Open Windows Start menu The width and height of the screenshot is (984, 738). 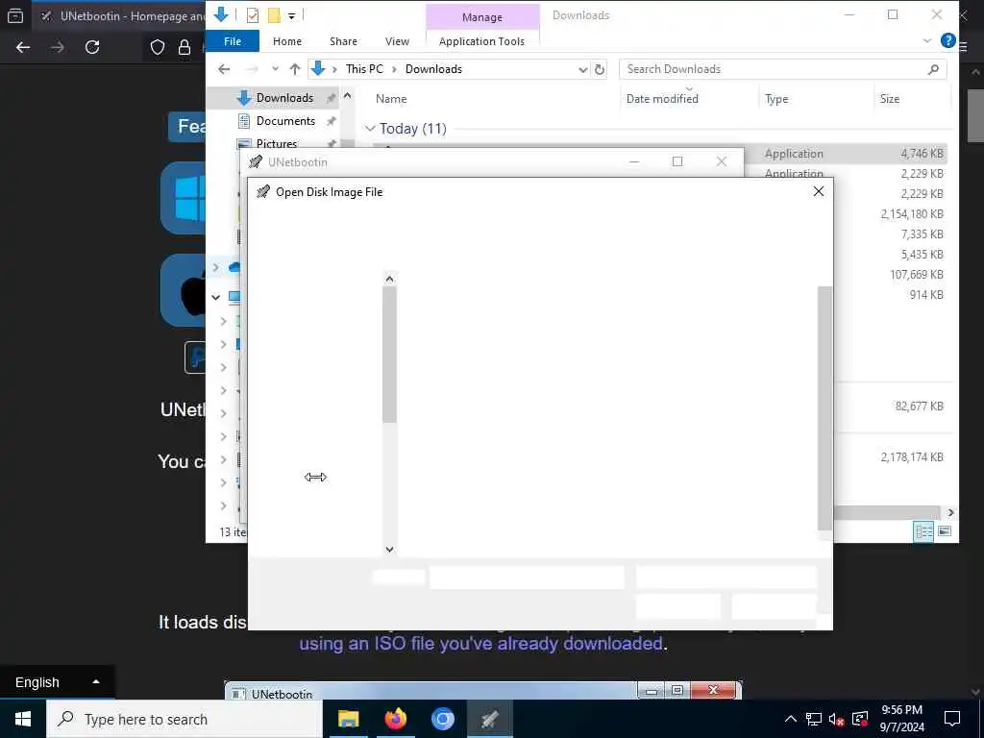(23, 719)
